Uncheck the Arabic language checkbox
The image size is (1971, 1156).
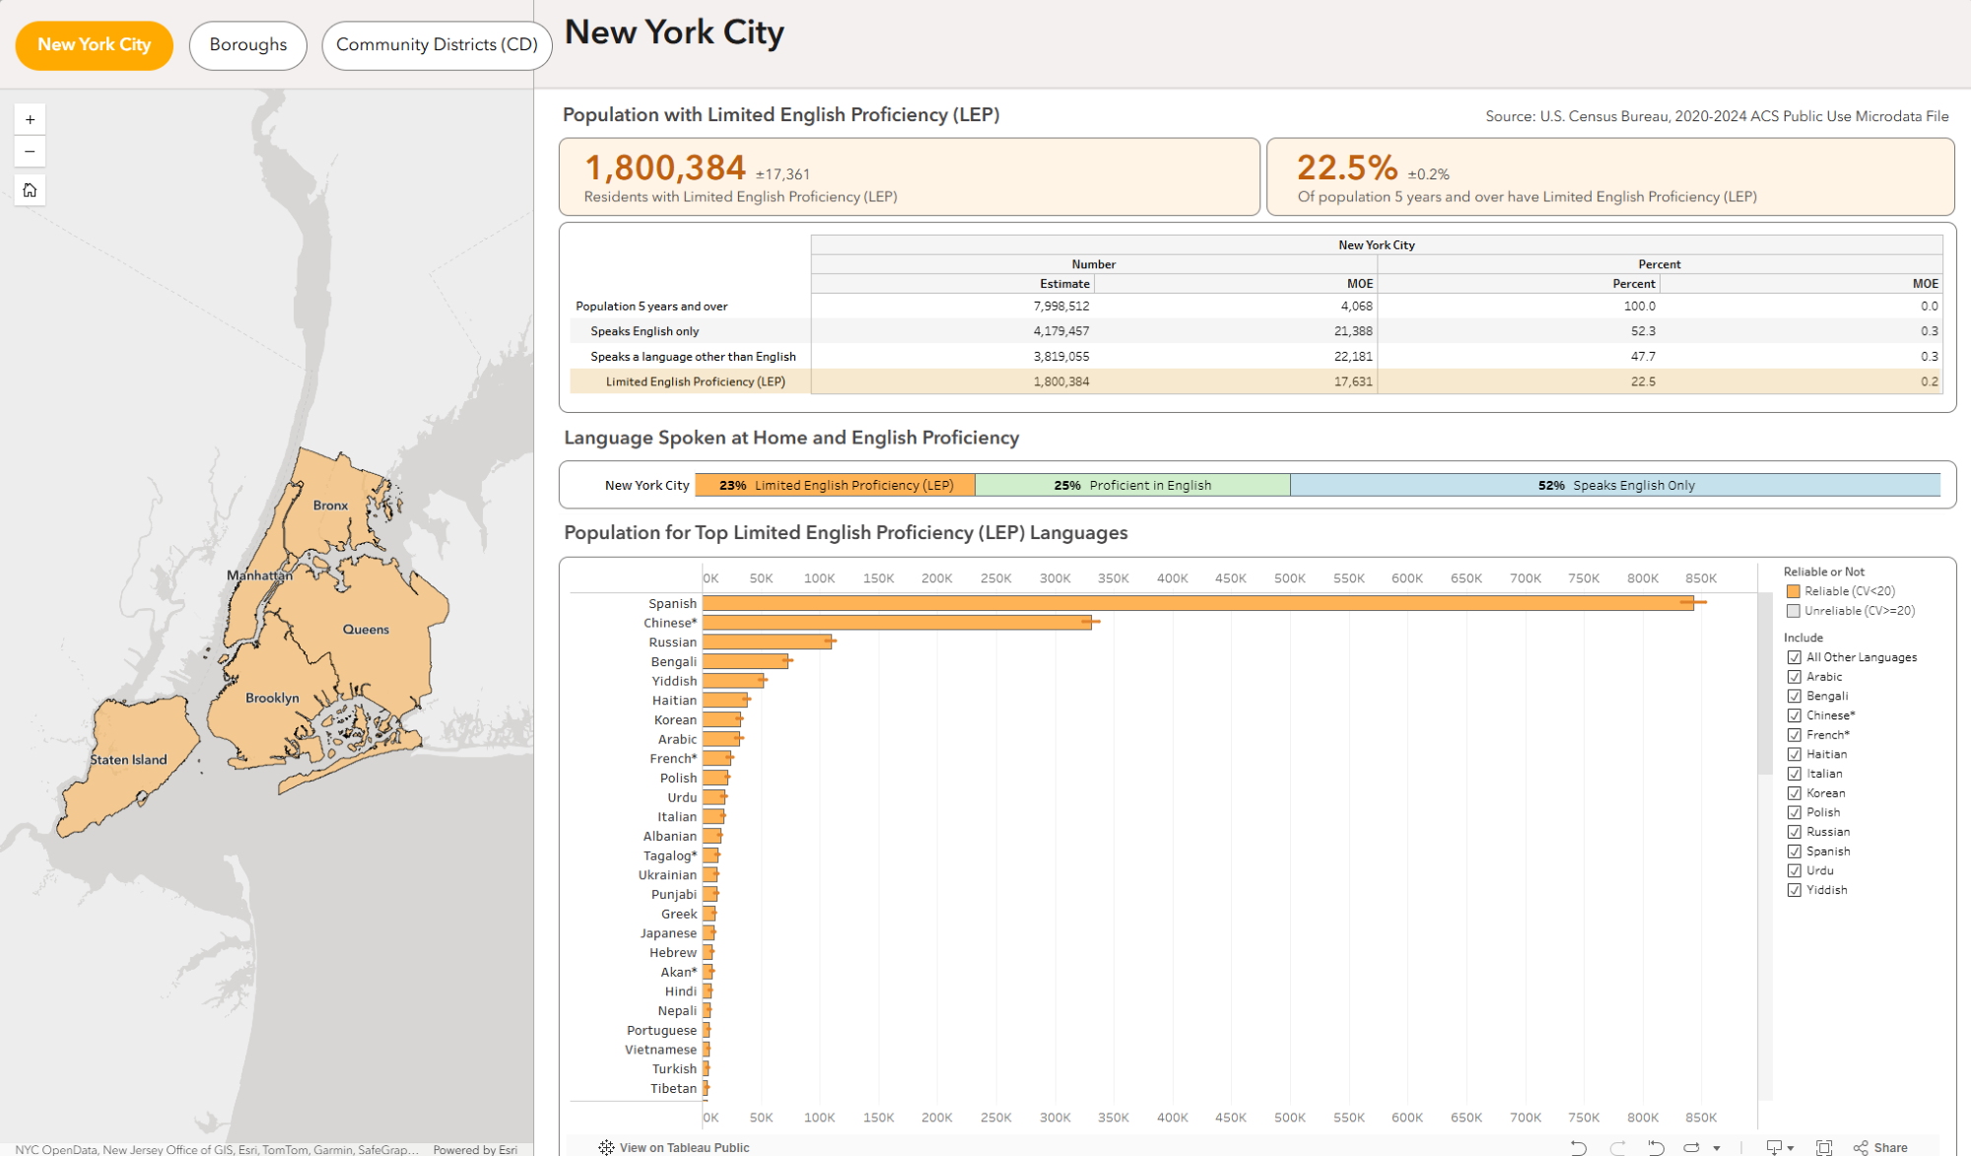pyautogui.click(x=1795, y=677)
